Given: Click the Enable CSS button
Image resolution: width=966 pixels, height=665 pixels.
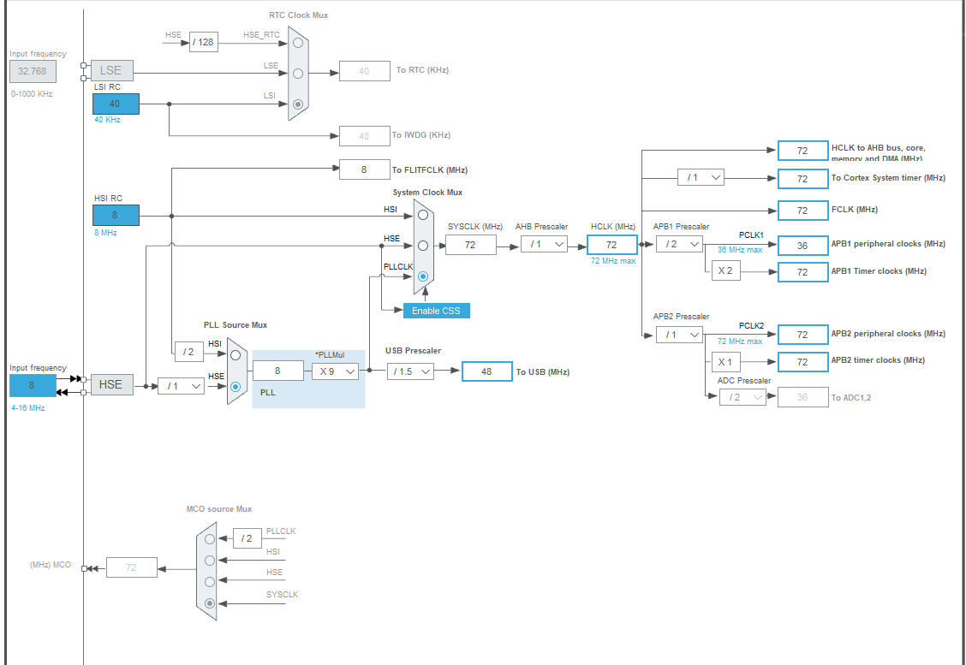Looking at the screenshot, I should tap(436, 311).
